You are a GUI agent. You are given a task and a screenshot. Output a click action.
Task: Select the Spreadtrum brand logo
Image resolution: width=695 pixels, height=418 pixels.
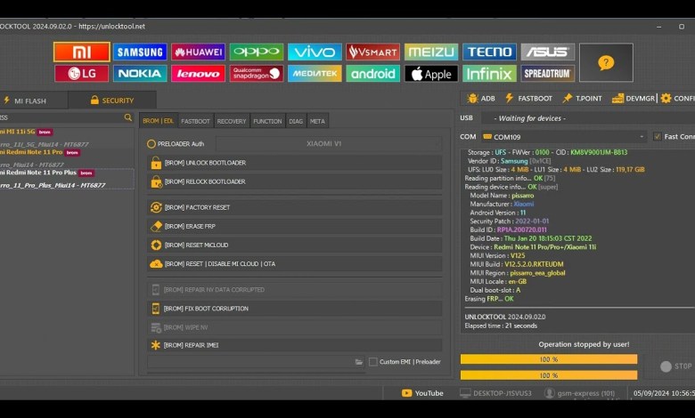[x=547, y=74]
